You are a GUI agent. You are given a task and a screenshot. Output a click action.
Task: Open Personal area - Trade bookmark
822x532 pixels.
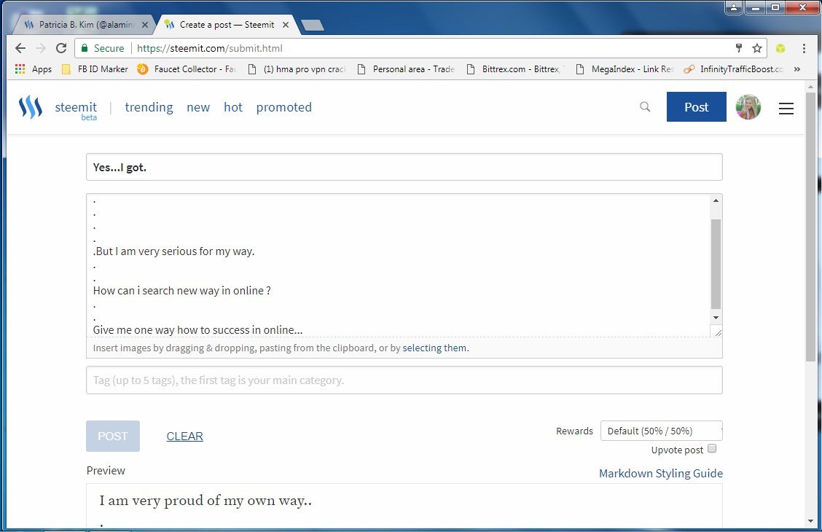tap(406, 69)
